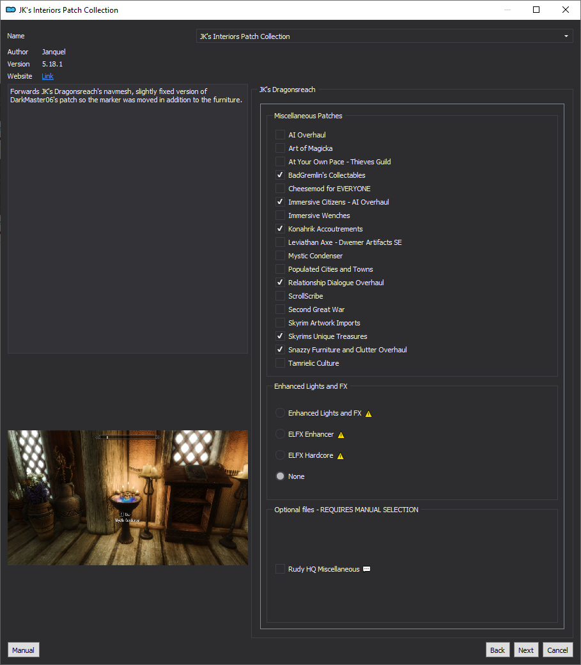Maximize the installer window

[x=536, y=10]
